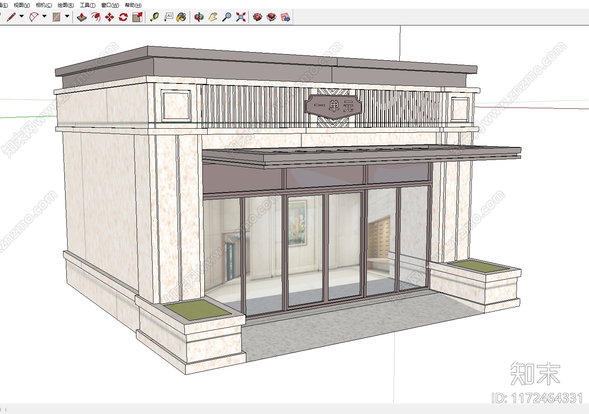Screen dimensions: 589x414
Task: Open the 帮助(H) menu
Action: click(133, 5)
